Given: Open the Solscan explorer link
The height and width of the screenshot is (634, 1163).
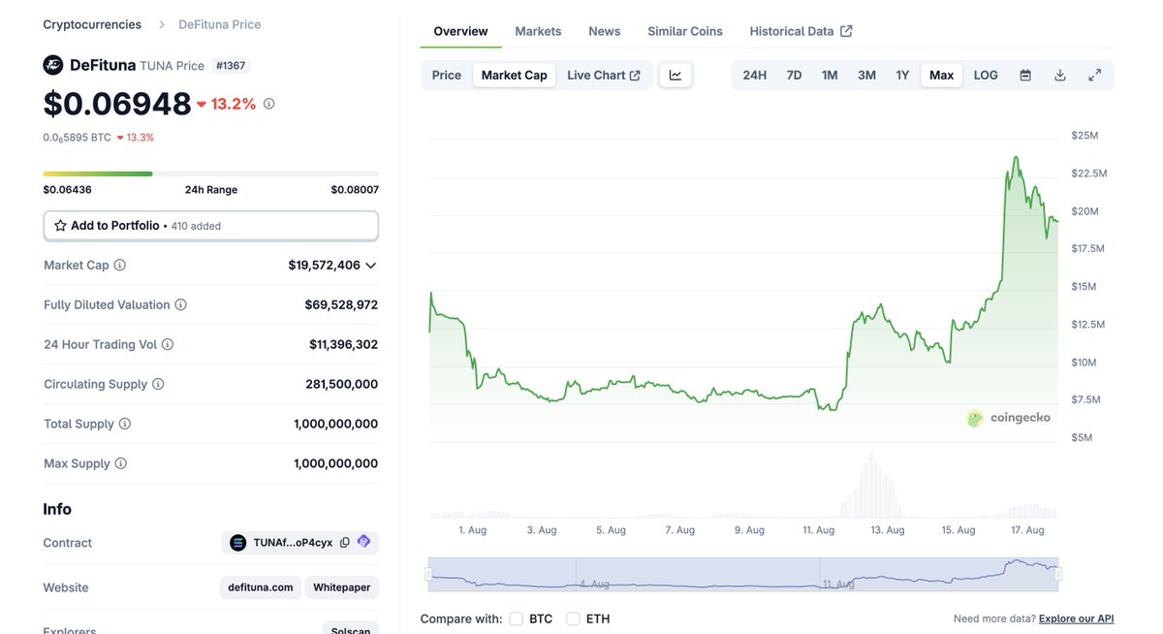Looking at the screenshot, I should tap(350, 628).
